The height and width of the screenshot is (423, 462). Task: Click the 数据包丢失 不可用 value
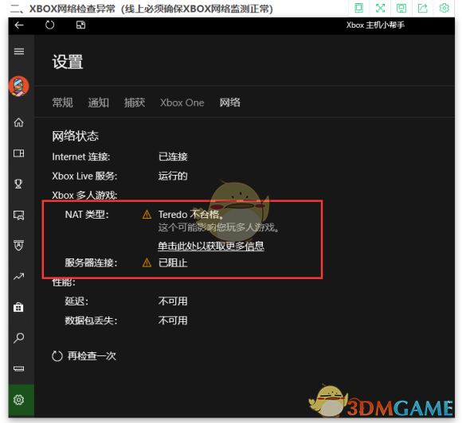tap(173, 320)
